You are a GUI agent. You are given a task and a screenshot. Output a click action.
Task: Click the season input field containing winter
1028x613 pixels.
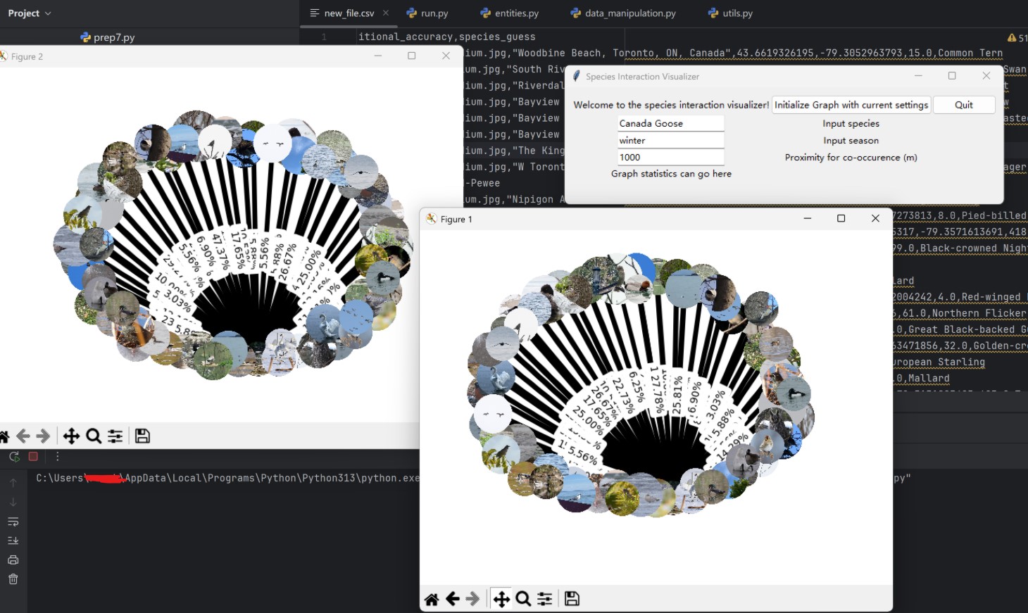671,140
